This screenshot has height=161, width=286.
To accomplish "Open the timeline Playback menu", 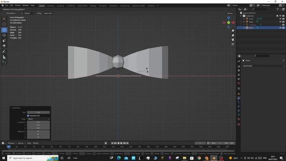I will (x=12, y=143).
